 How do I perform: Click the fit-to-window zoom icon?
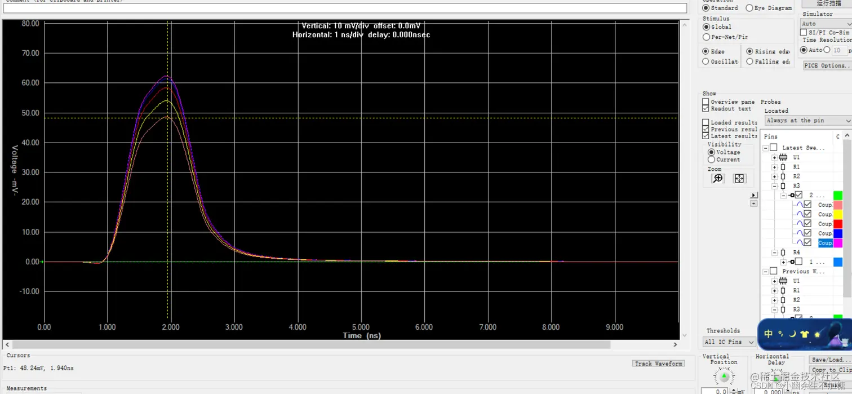[x=739, y=179]
